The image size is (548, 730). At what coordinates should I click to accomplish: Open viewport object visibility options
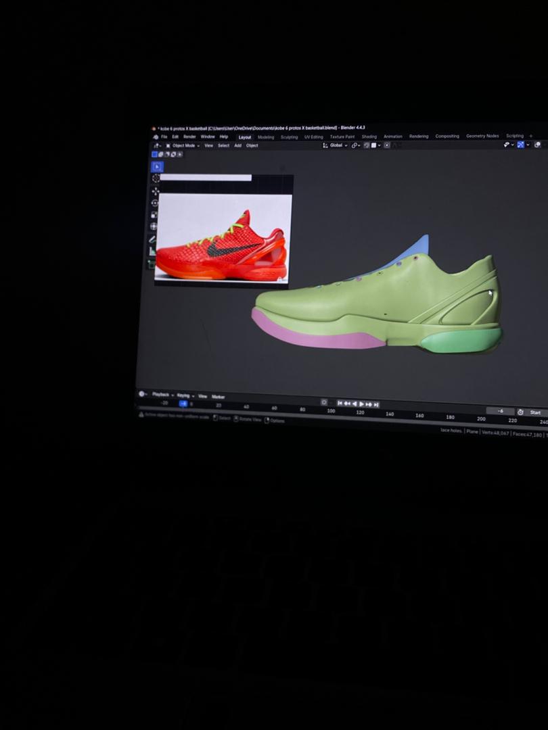508,145
